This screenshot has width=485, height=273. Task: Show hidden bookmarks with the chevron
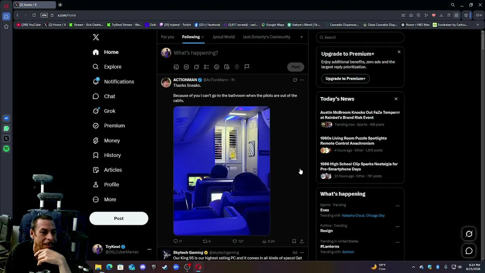point(477,25)
